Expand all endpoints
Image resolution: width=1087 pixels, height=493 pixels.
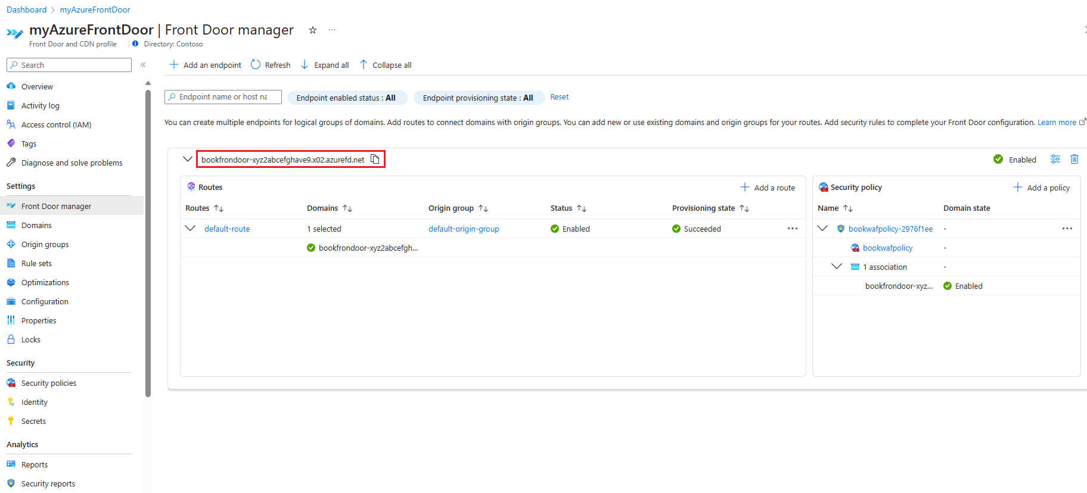click(x=325, y=65)
